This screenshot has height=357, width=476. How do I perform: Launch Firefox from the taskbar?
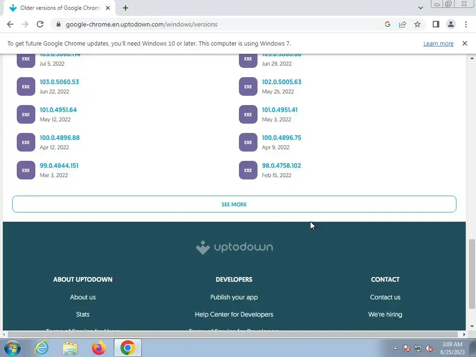[x=99, y=348]
